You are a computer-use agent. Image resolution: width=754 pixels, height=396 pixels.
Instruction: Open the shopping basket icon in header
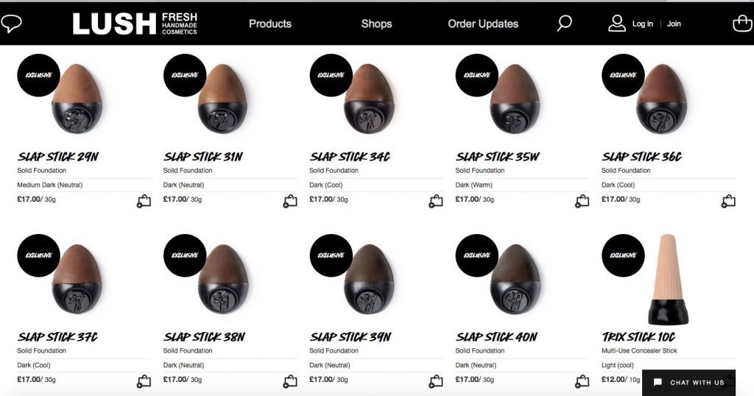click(742, 24)
